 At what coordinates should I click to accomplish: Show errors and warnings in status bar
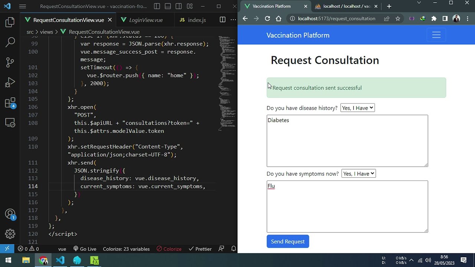click(x=29, y=249)
